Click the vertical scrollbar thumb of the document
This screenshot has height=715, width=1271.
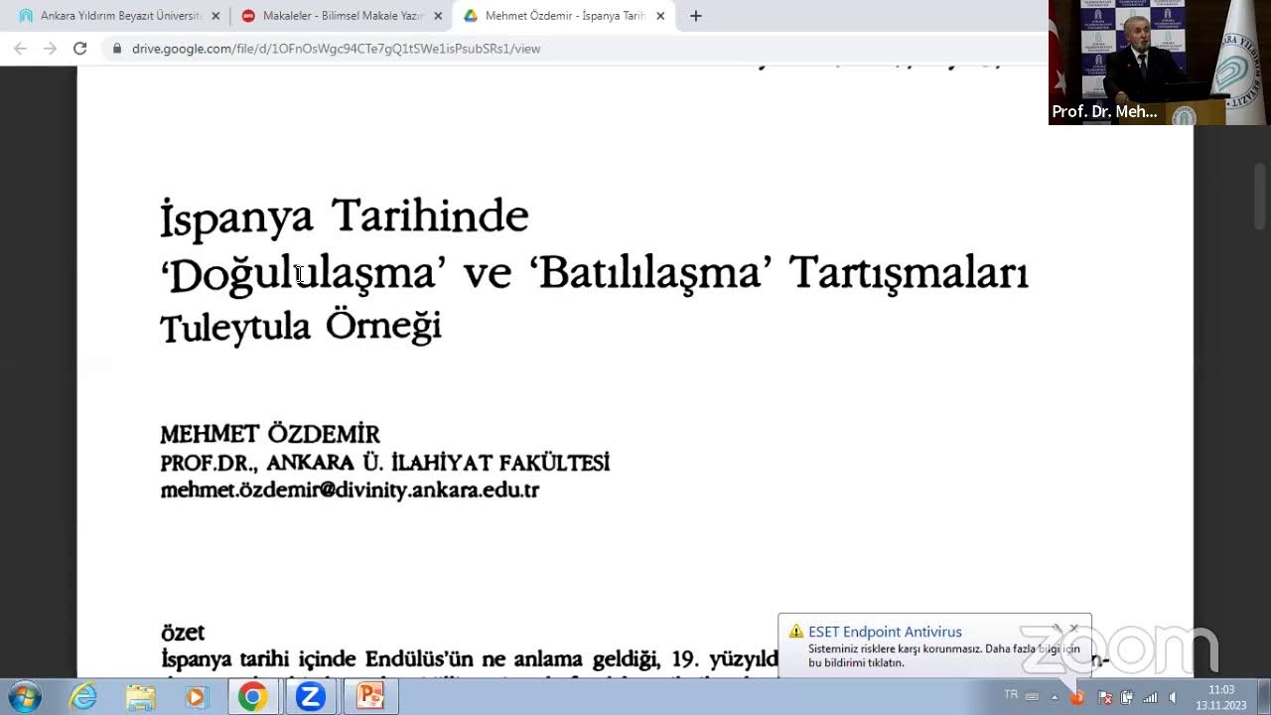pyautogui.click(x=1261, y=196)
